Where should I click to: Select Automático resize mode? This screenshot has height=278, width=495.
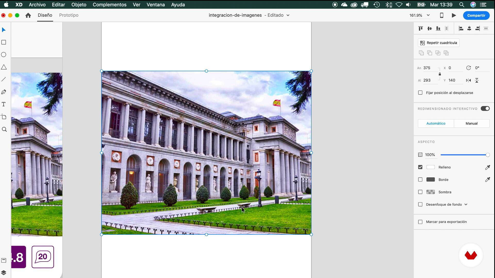436,124
